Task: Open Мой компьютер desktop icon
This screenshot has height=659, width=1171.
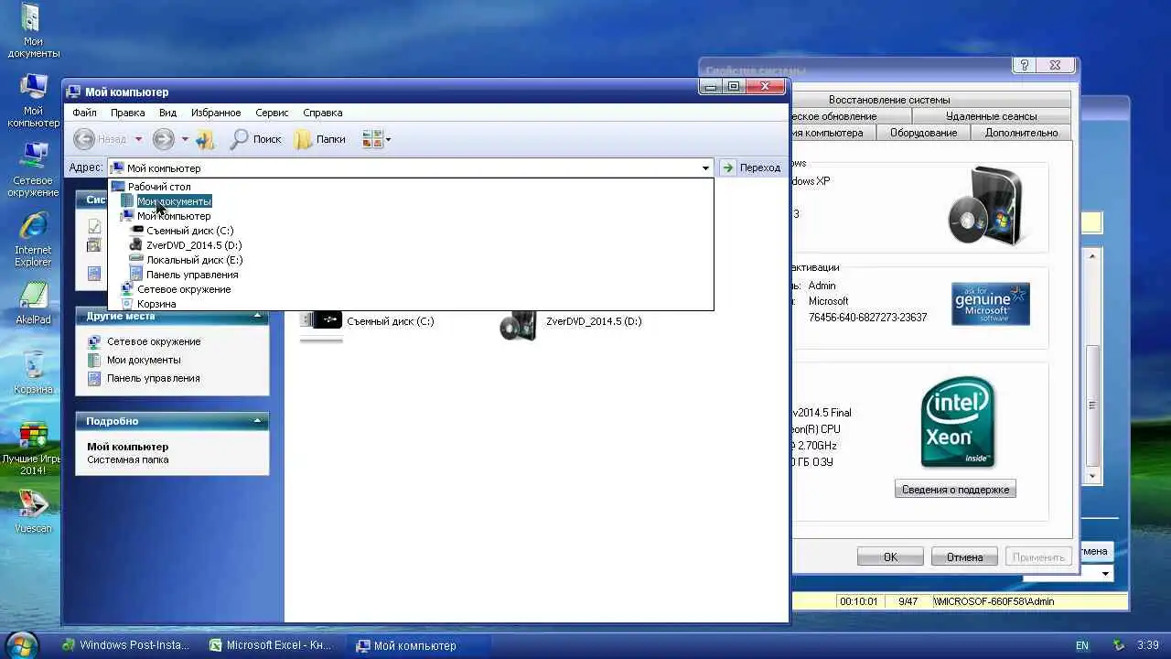Action: [x=33, y=100]
